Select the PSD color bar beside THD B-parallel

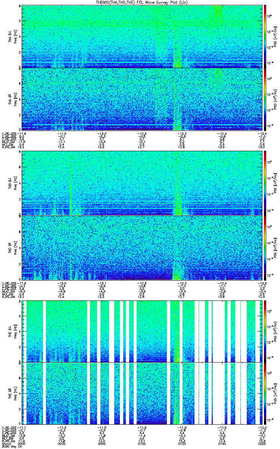click(x=265, y=247)
